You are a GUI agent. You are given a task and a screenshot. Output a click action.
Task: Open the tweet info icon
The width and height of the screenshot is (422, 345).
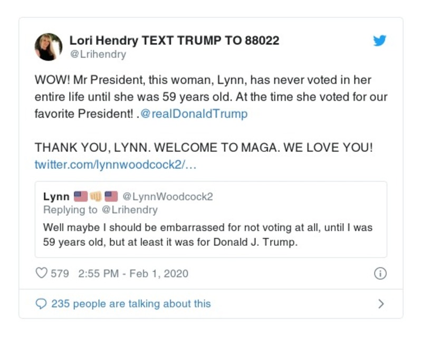(381, 273)
